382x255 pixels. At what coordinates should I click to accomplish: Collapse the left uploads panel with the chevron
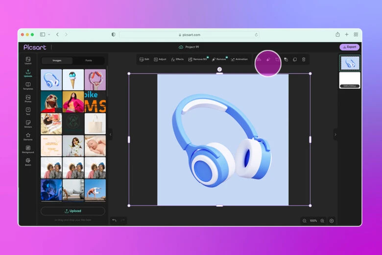point(110,134)
